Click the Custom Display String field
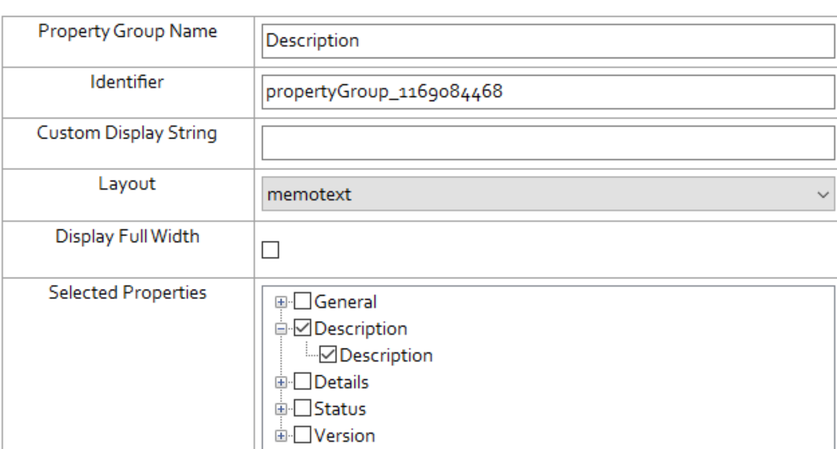The image size is (837, 449). tap(548, 143)
